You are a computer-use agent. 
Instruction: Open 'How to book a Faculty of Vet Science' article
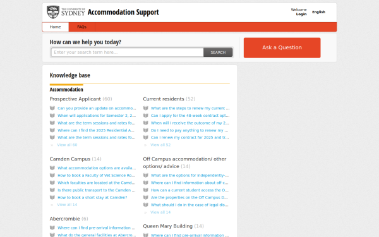point(97,175)
